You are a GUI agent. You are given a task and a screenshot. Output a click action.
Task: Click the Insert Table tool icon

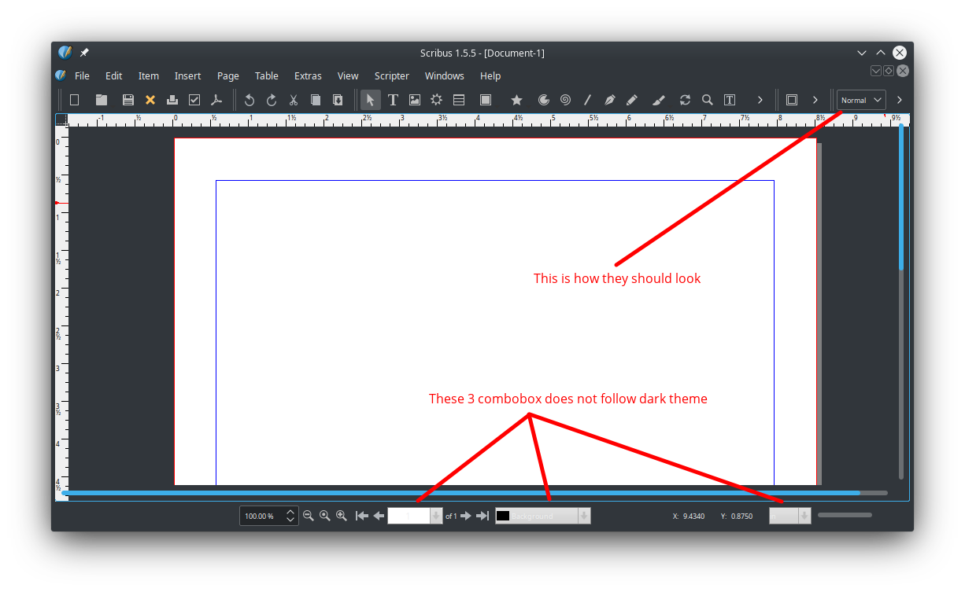tap(459, 100)
